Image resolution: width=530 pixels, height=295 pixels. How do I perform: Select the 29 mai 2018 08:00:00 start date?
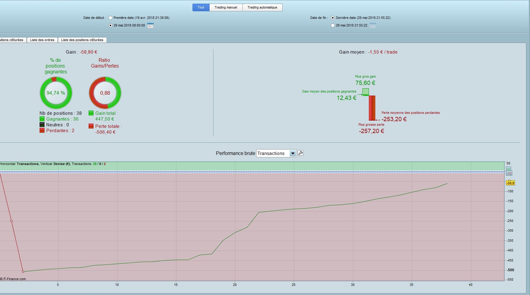tap(111, 25)
